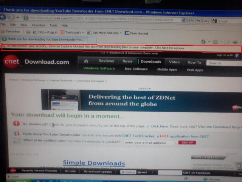Click the CNET red logo
Viewport: 242px width, 182px height.
coord(12,61)
